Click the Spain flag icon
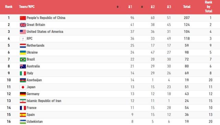This screenshot has height=125, width=220. tap(23, 115)
